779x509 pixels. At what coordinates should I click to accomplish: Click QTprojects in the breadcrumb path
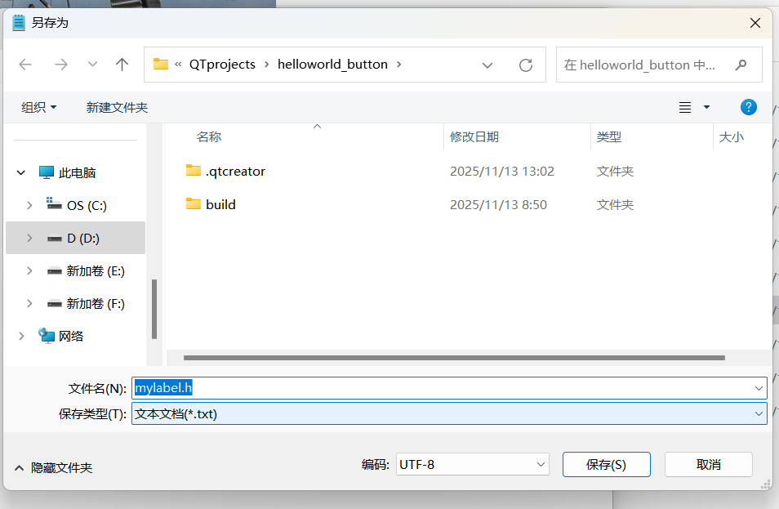220,64
